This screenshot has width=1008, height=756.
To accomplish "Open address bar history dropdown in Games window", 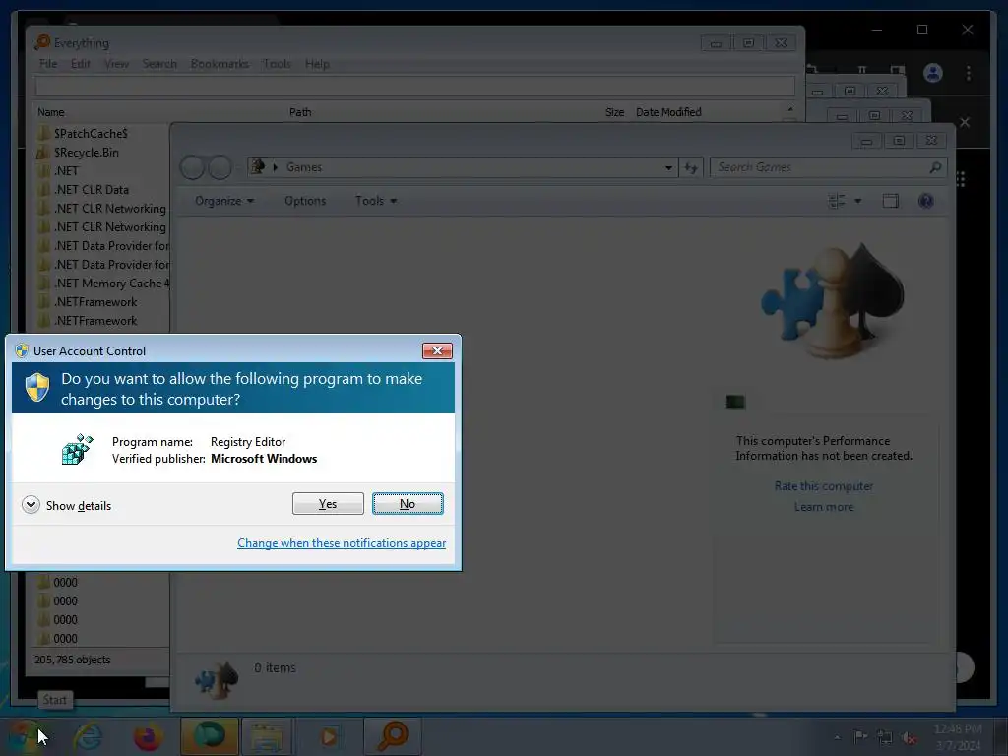I will click(668, 167).
